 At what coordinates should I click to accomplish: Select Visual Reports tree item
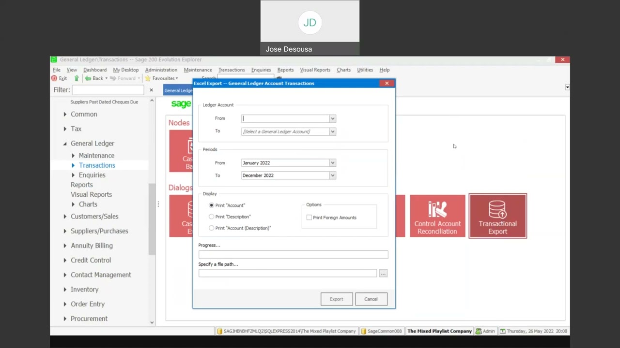click(91, 194)
